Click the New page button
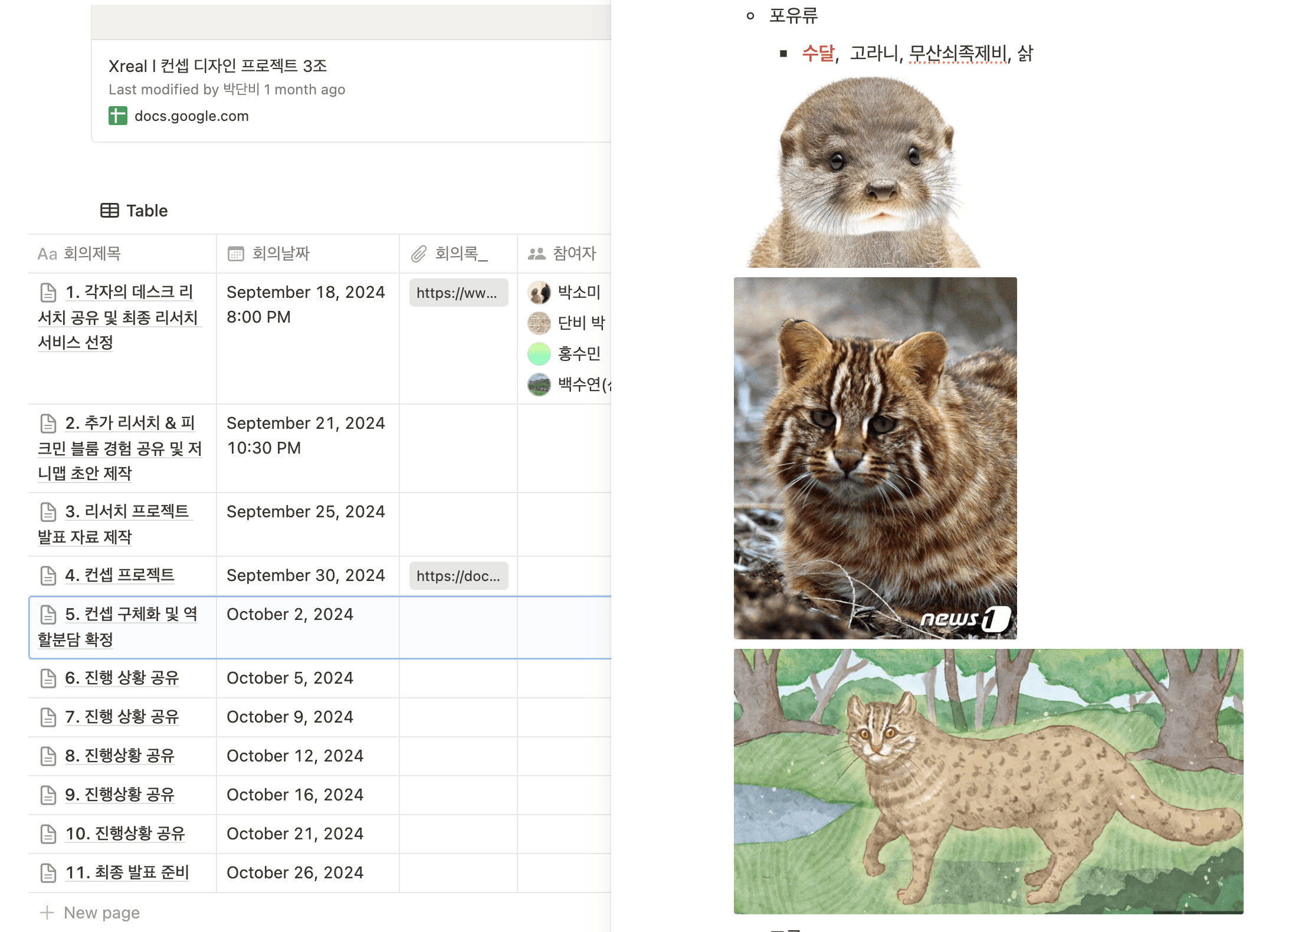The height and width of the screenshot is (932, 1292). pyautogui.click(x=101, y=913)
